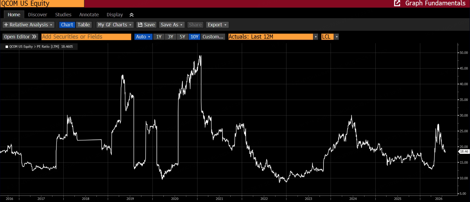Select the 10Y time range
This screenshot has height=202, width=470.
[x=194, y=37]
